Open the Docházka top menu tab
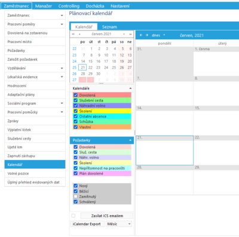Screen dimensions: 239x237 click(95, 6)
